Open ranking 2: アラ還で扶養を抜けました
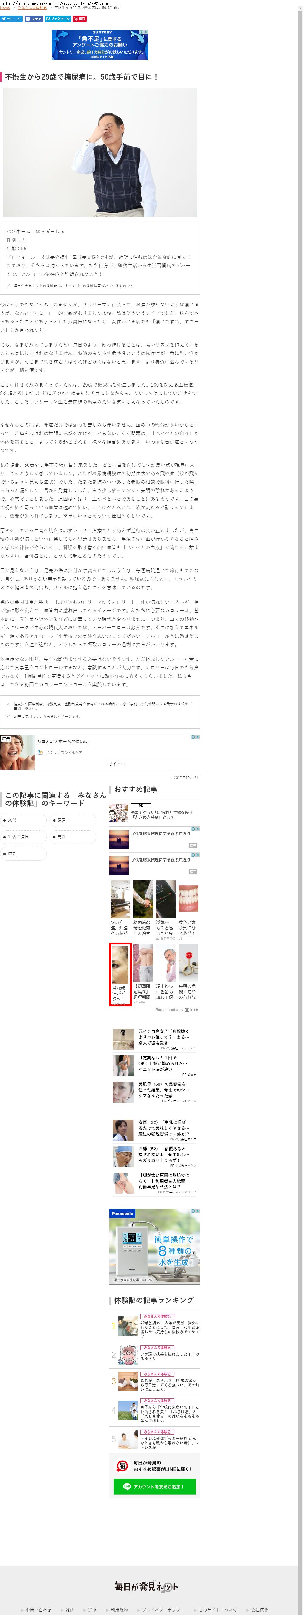Image resolution: width=303 pixels, height=1615 pixels. coord(155,1355)
